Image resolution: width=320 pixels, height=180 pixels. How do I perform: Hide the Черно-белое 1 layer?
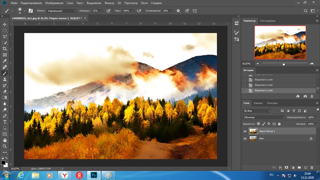(x=245, y=131)
